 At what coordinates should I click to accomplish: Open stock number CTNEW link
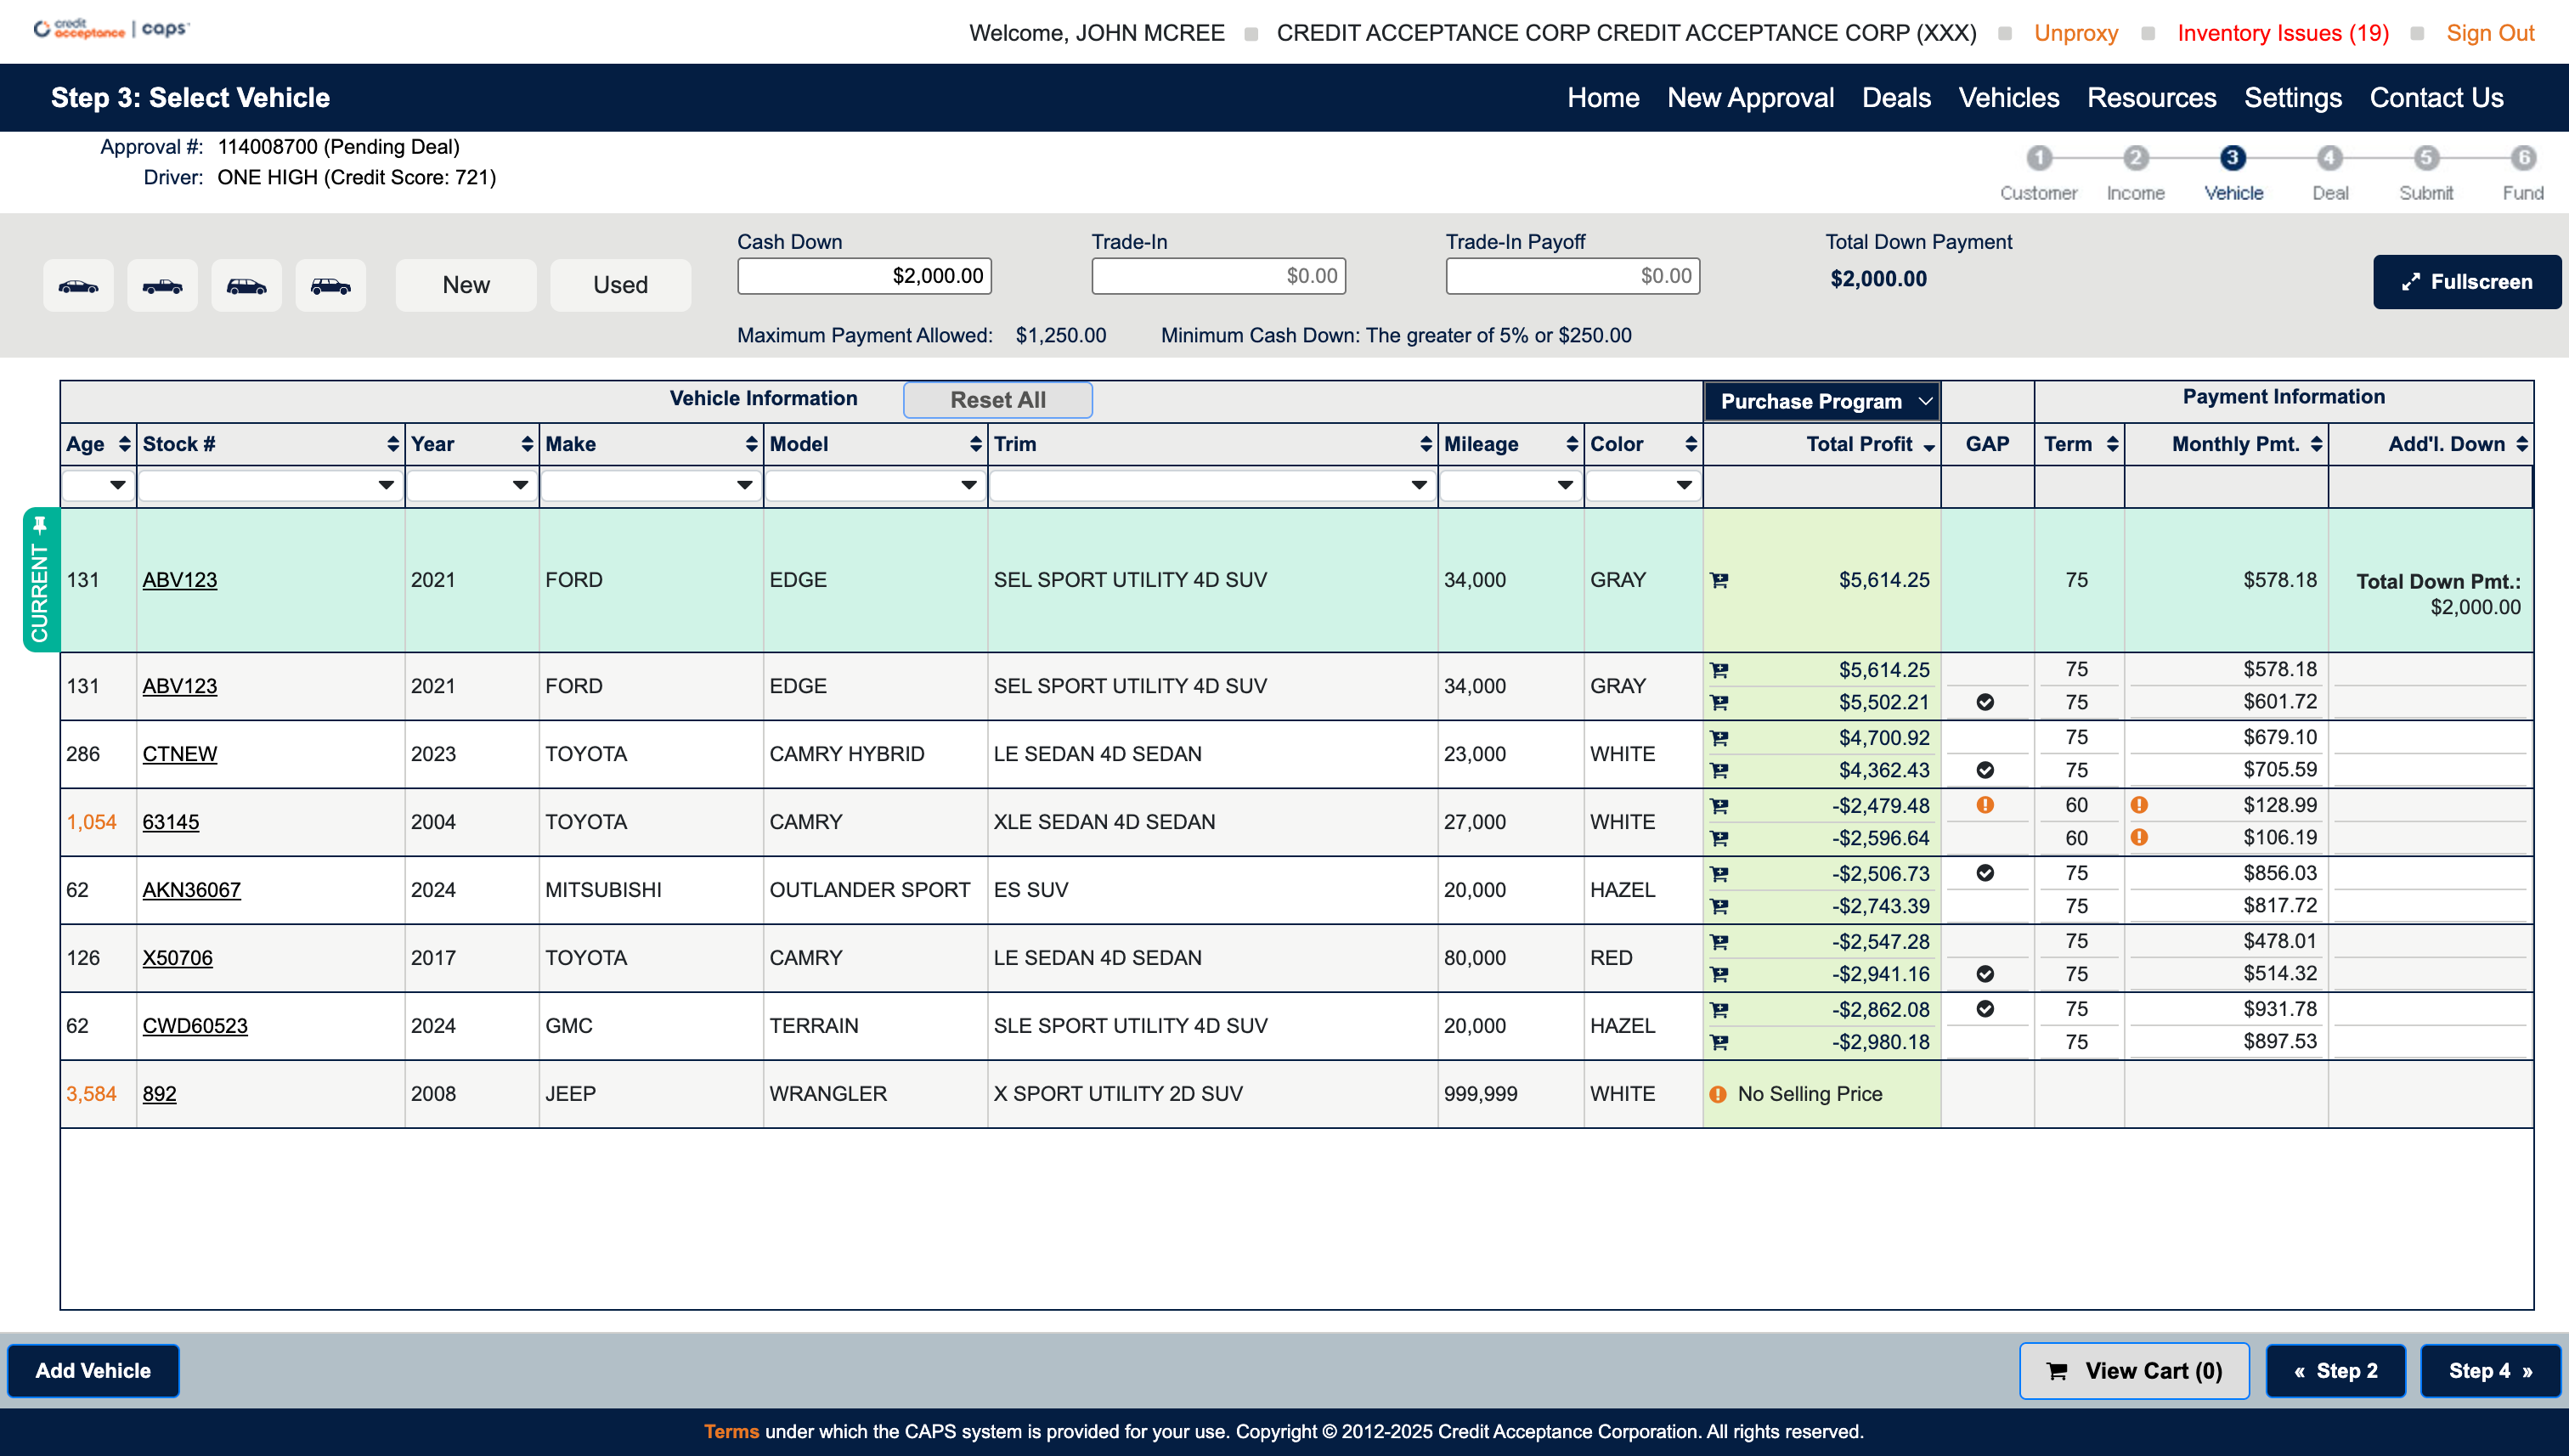[179, 754]
